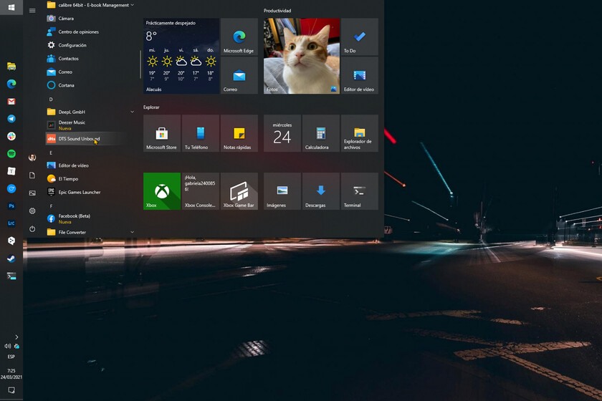Image resolution: width=602 pixels, height=401 pixels.
Task: Open El Tiempo from the app list
Action: (x=90, y=179)
